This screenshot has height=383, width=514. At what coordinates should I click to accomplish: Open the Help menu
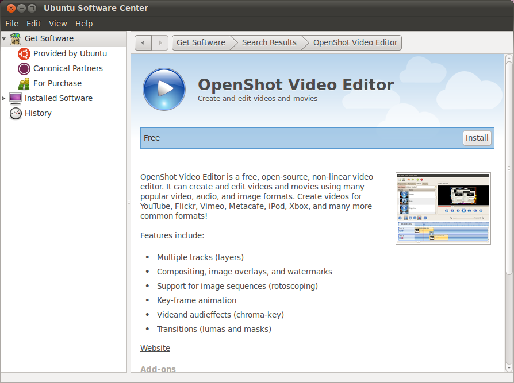point(84,24)
